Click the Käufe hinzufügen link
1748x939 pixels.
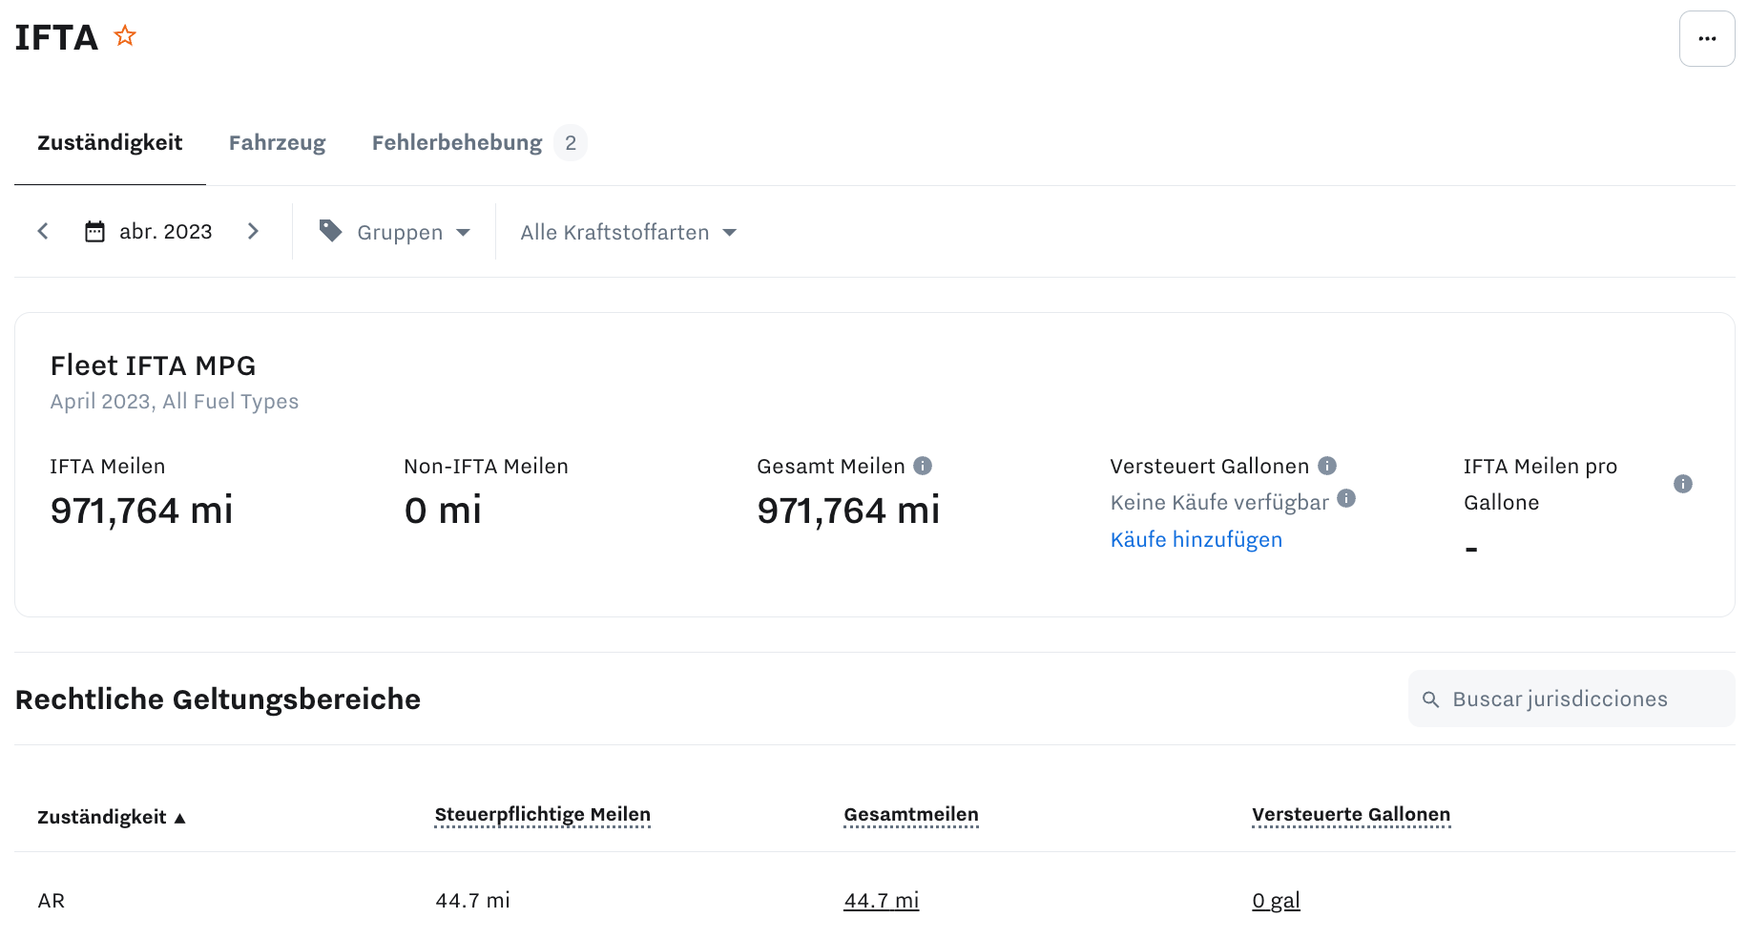pos(1196,540)
